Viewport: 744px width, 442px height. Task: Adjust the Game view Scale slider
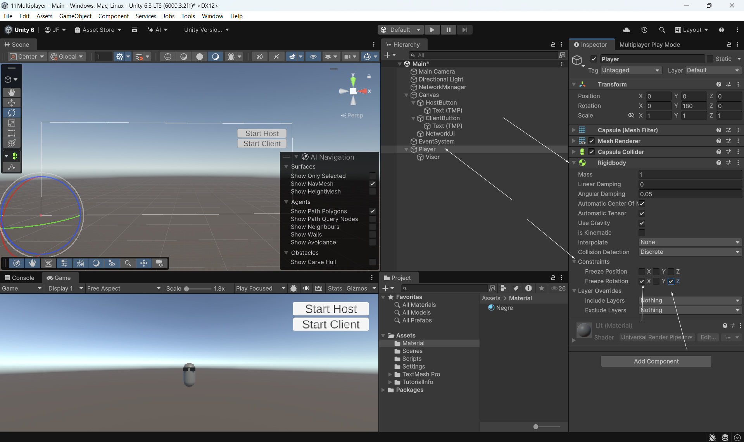(187, 289)
